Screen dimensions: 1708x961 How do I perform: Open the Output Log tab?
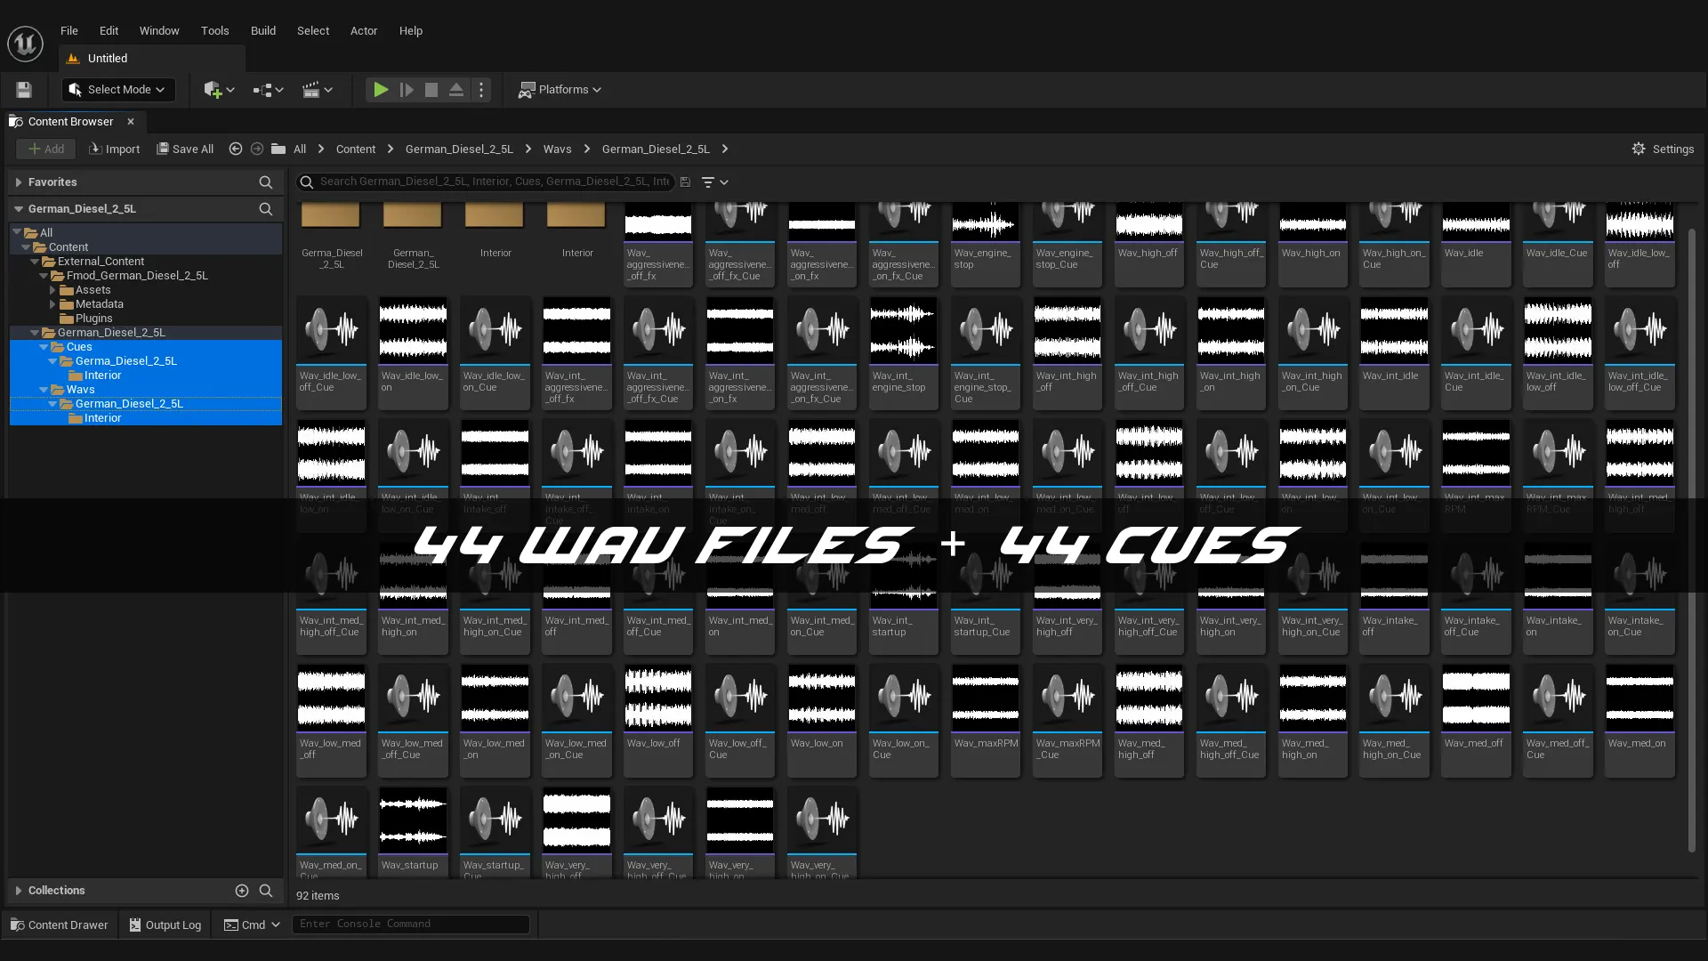(165, 925)
